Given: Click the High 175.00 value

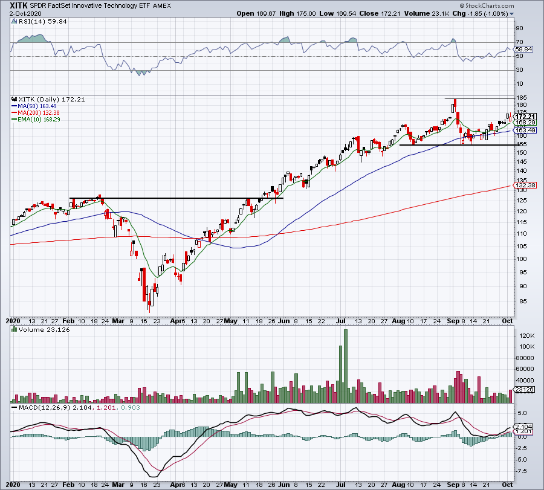Looking at the screenshot, I should coord(297,13).
